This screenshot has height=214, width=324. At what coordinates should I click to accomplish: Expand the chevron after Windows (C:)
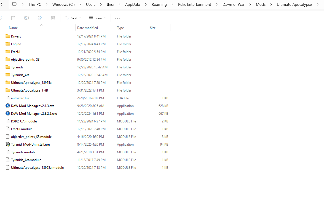pos(81,4)
